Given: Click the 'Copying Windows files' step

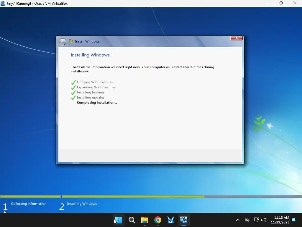Looking at the screenshot, I should coord(95,82).
